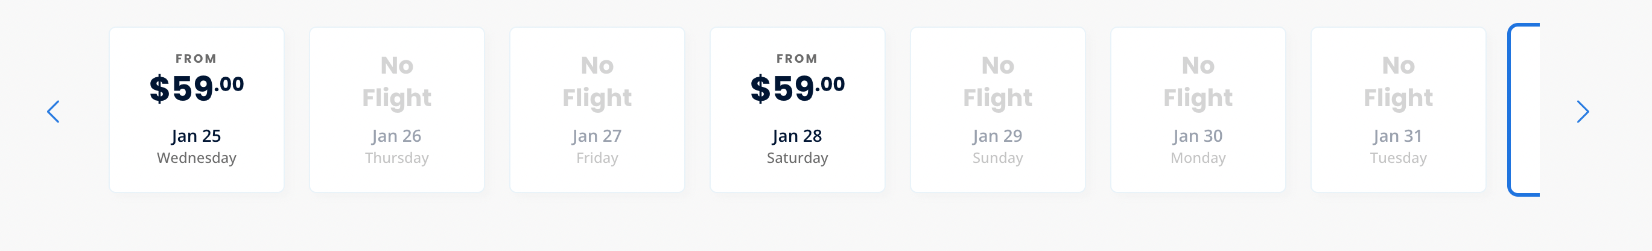Click the blue-outlined card at right edge
Viewport: 1652px width, 251px height.
[x=1524, y=110]
